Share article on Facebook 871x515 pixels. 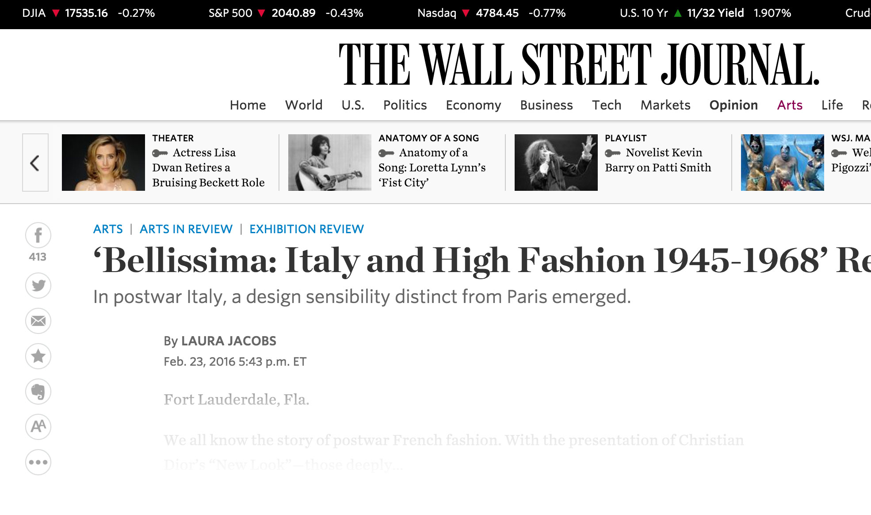[x=38, y=235]
